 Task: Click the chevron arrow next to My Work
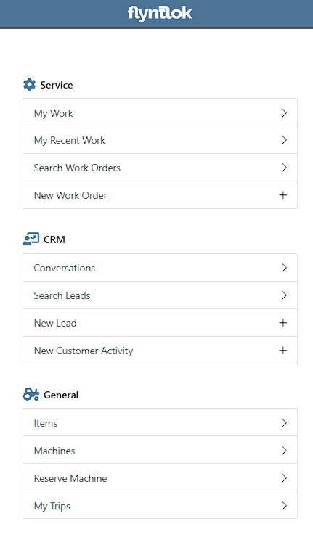tap(284, 113)
